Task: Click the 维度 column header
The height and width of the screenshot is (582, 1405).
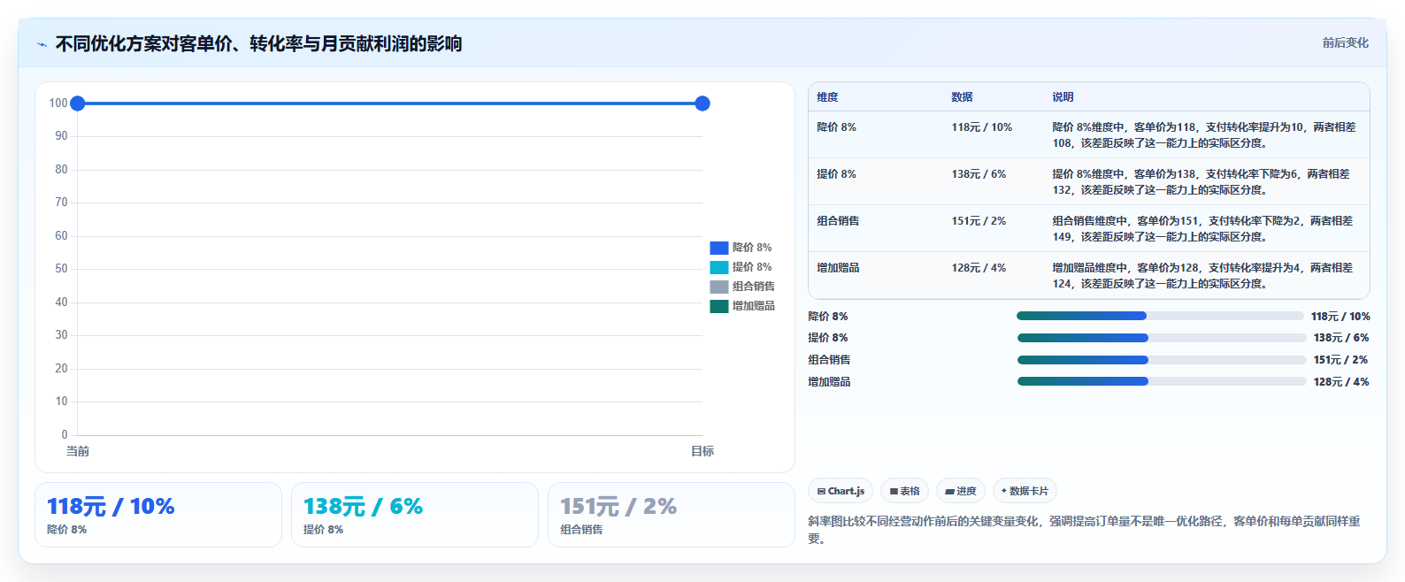Action: 827,97
